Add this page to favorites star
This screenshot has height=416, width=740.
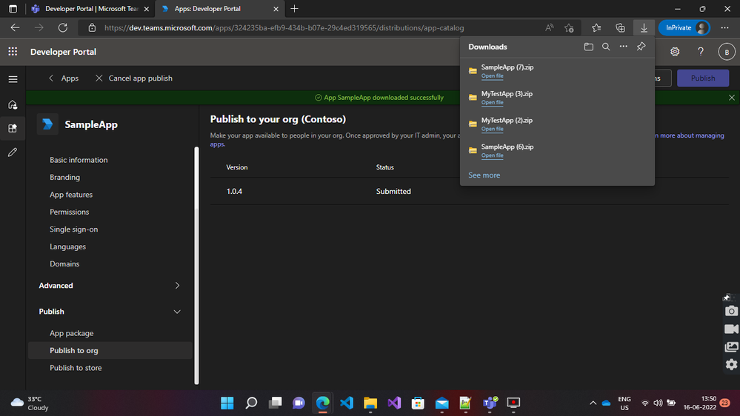569,28
